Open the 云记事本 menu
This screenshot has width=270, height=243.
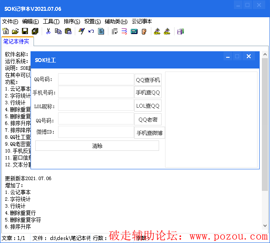(142, 22)
